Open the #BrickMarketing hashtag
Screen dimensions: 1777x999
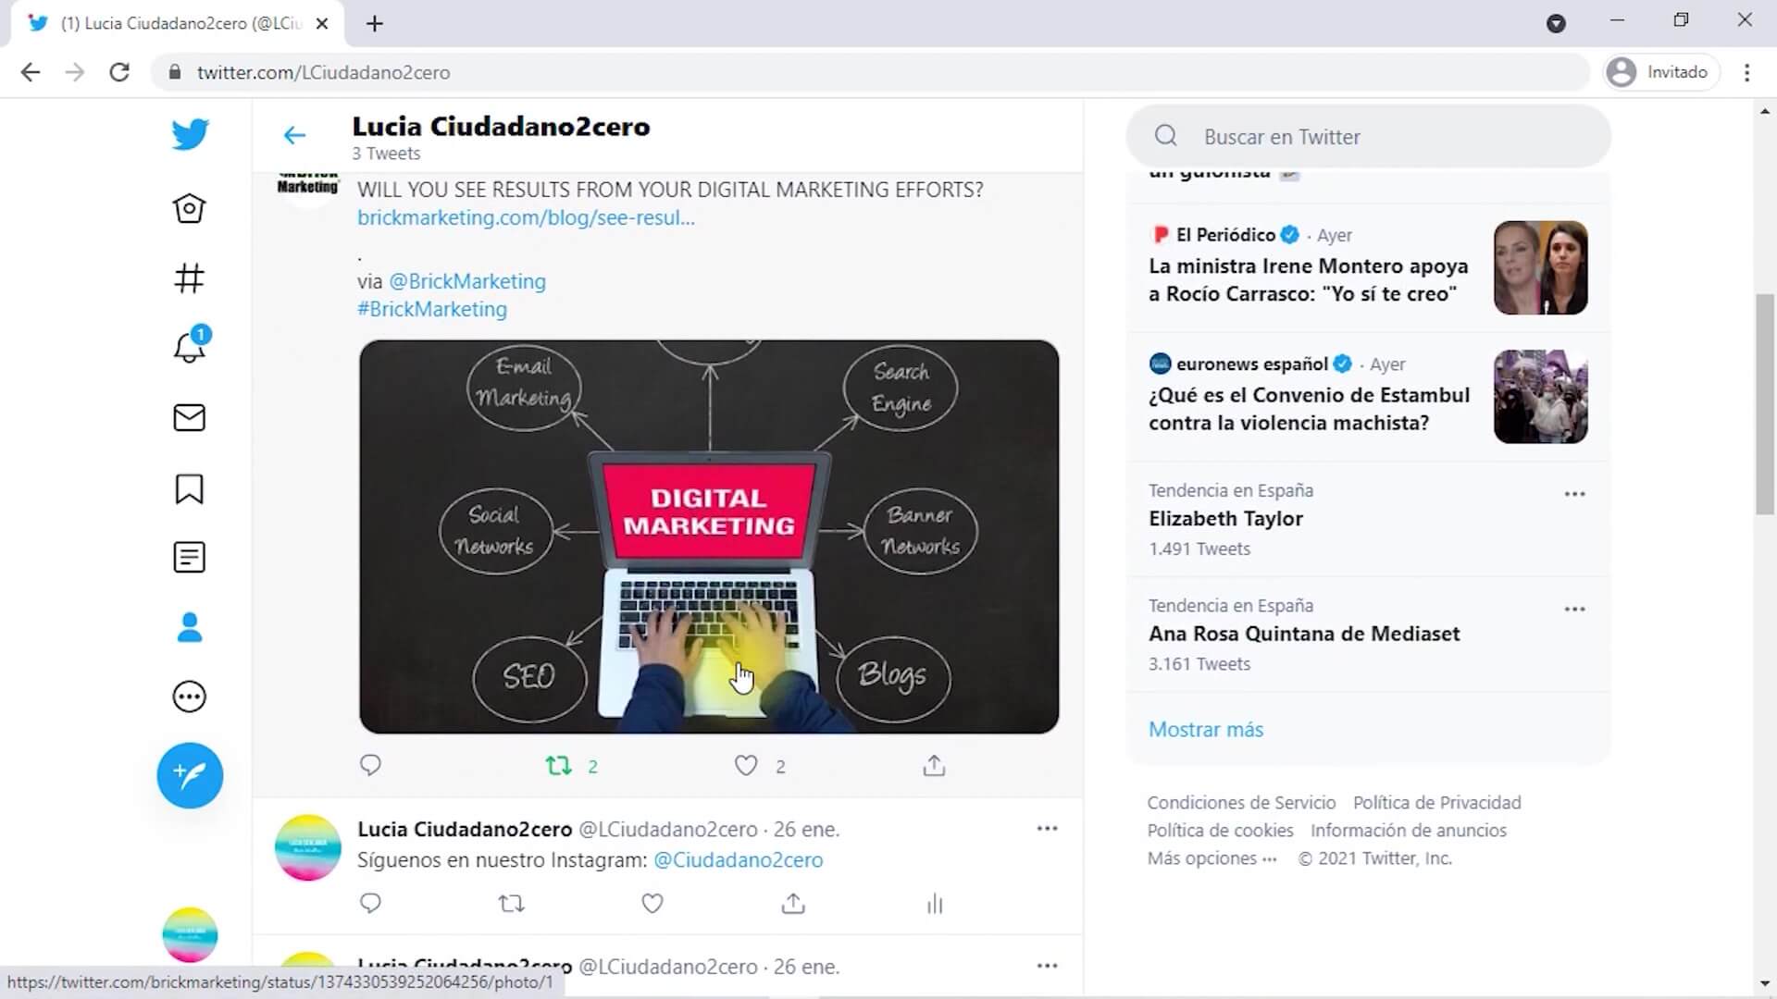432,309
